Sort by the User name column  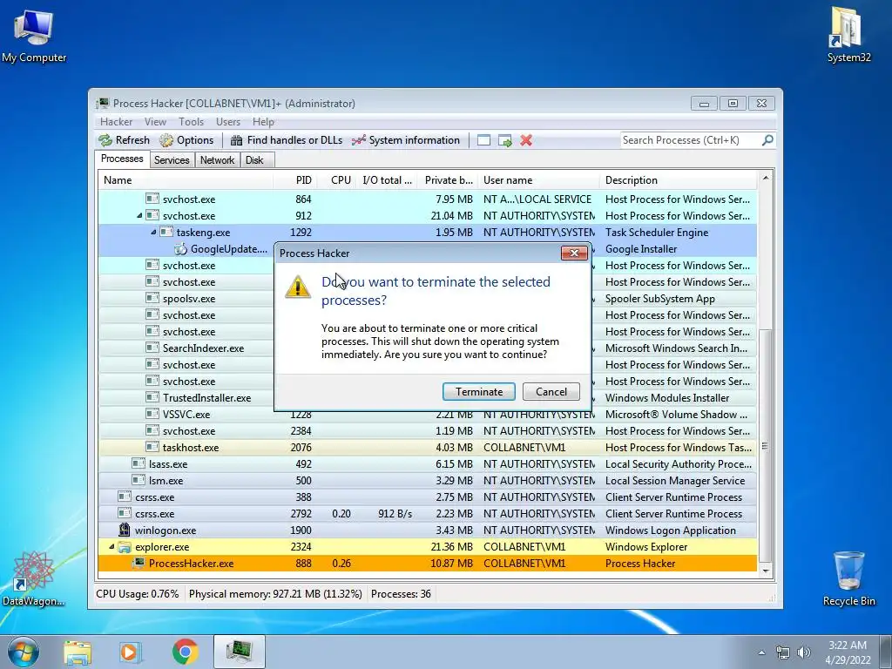pyautogui.click(x=538, y=180)
